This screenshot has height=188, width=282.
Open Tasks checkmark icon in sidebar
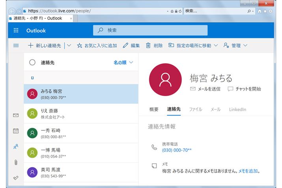pos(16,177)
